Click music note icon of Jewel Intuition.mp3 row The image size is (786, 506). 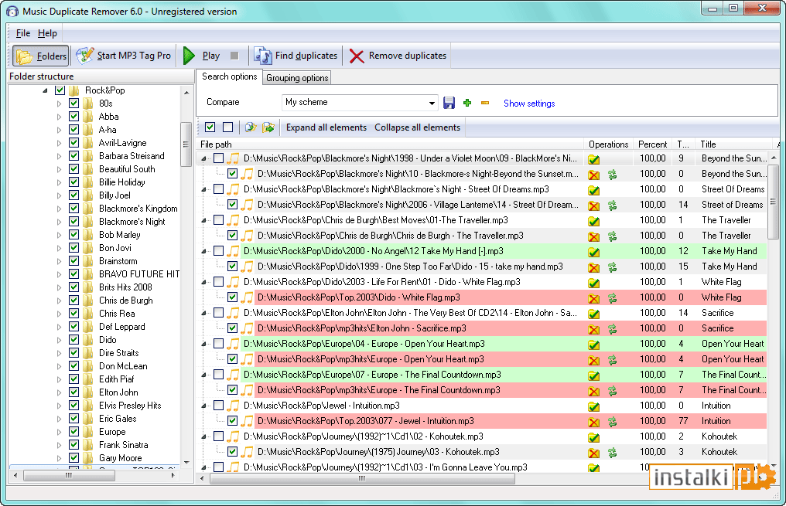tap(233, 406)
